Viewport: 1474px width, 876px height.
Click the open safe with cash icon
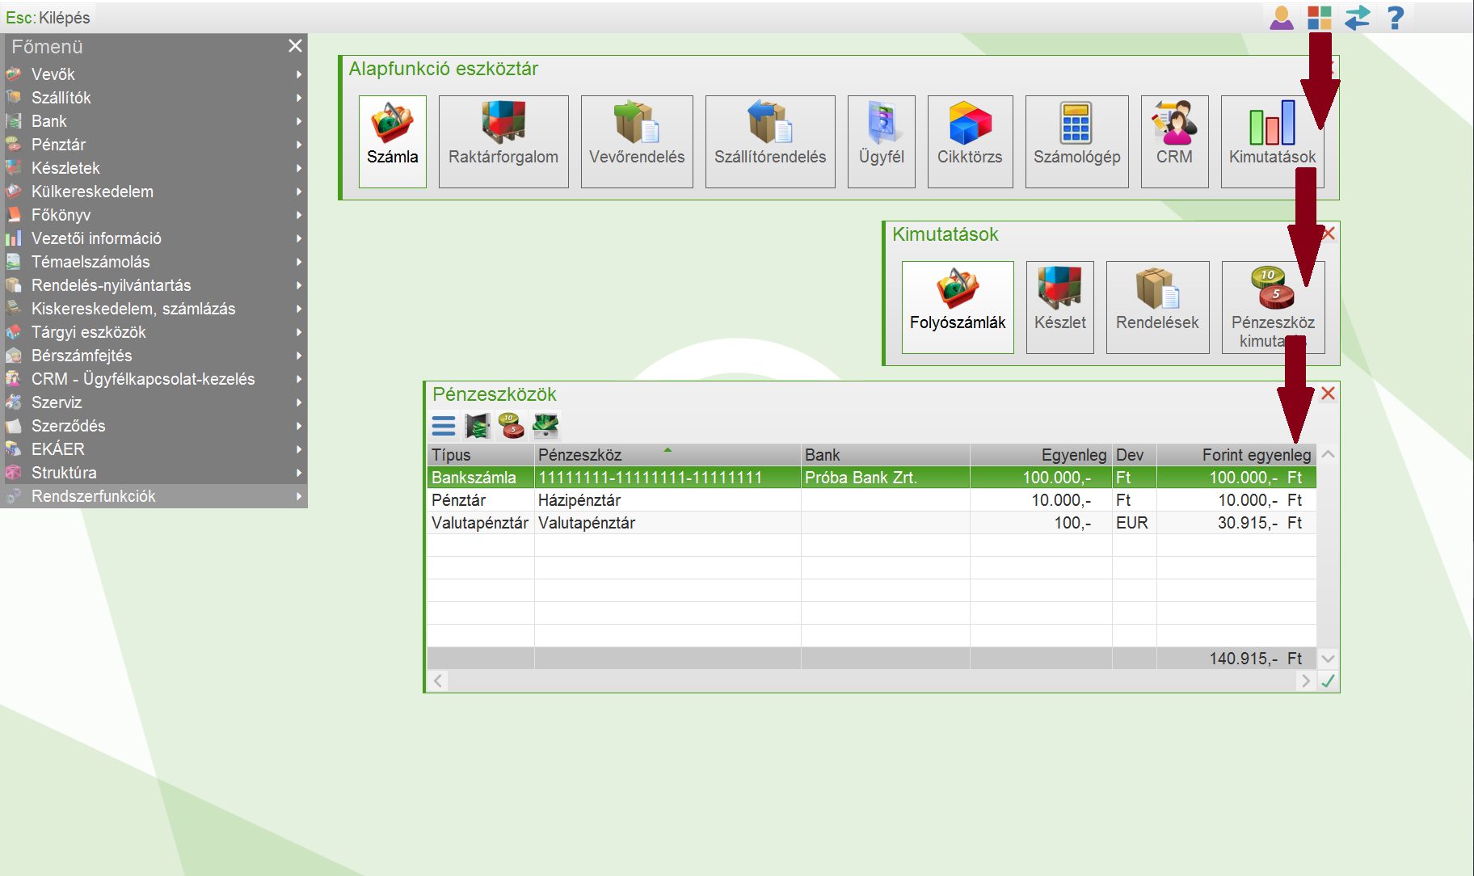pyautogui.click(x=478, y=426)
